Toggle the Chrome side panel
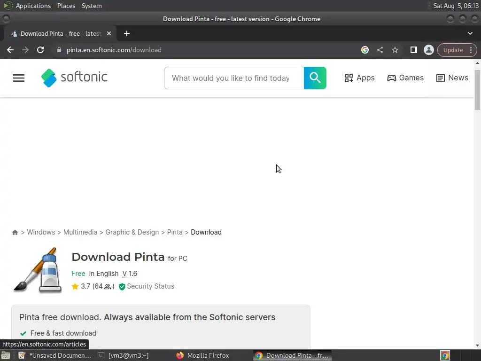 click(413, 50)
